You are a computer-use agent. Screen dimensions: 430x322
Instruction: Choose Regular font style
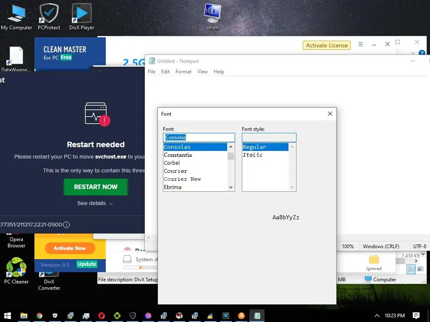[265, 147]
